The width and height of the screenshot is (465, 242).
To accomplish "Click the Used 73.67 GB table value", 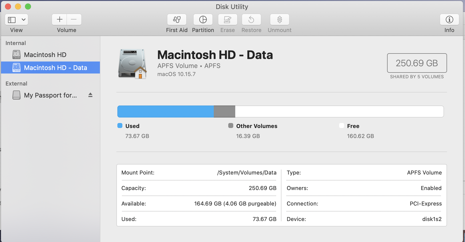I will (x=264, y=219).
